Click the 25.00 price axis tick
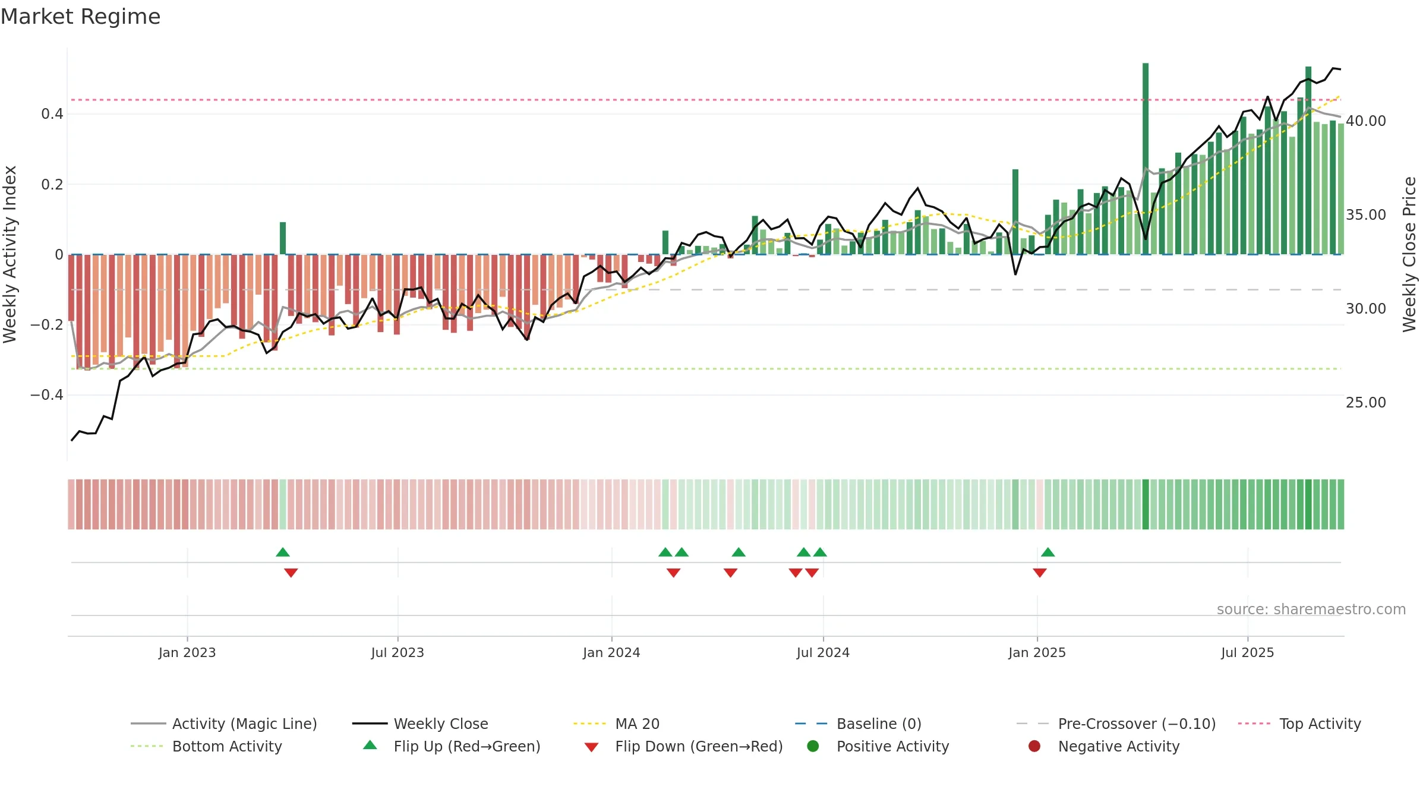 coord(1365,403)
